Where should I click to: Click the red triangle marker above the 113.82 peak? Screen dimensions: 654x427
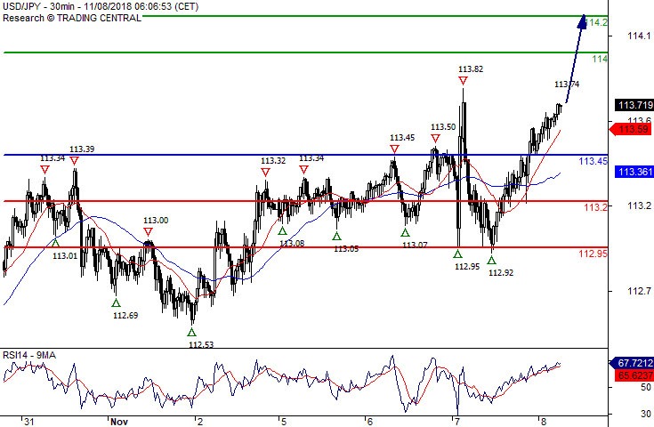pyautogui.click(x=463, y=80)
